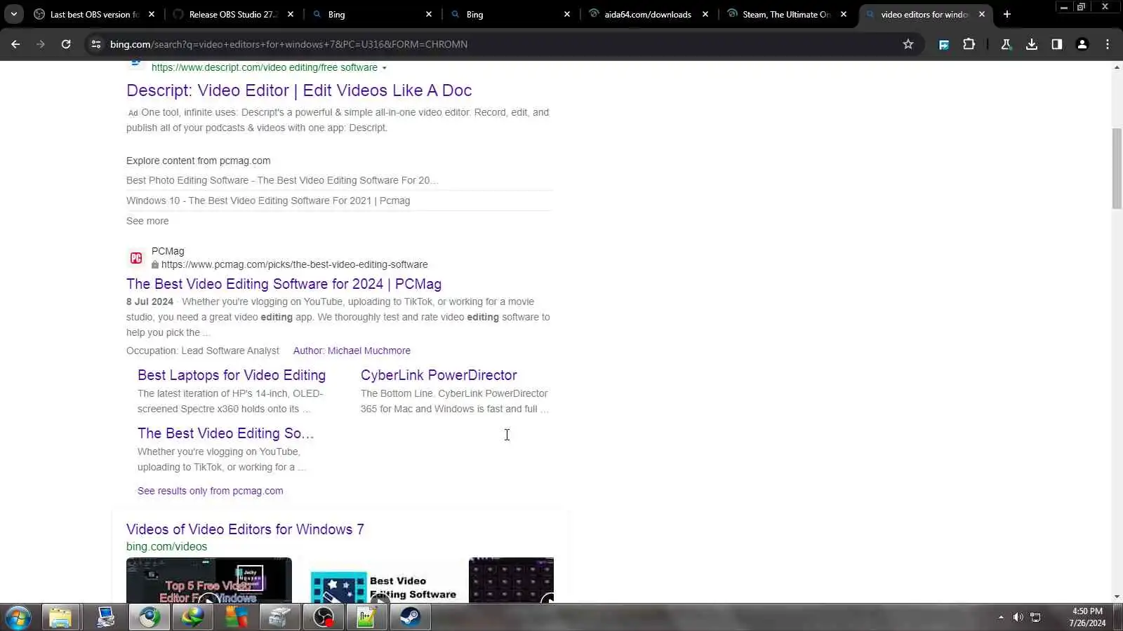The height and width of the screenshot is (631, 1123).
Task: Toggle the browser side panel icon
Action: pyautogui.click(x=1057, y=44)
